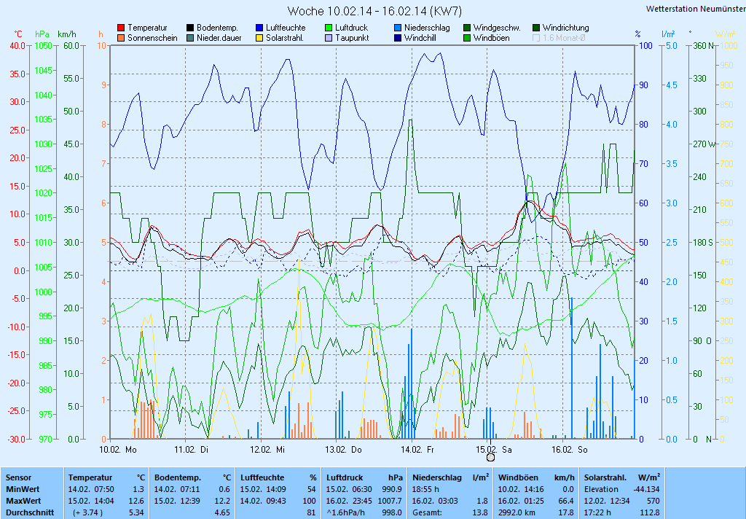Click the 11.02. Di date label

coord(192,450)
